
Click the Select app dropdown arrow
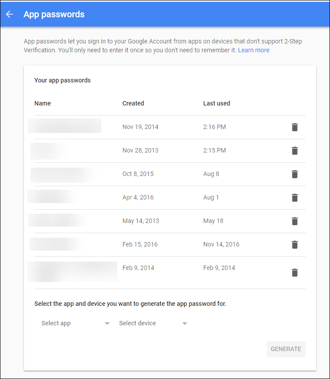[x=107, y=324]
